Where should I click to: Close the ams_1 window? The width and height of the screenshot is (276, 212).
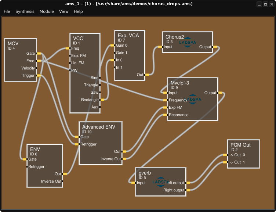point(272,4)
